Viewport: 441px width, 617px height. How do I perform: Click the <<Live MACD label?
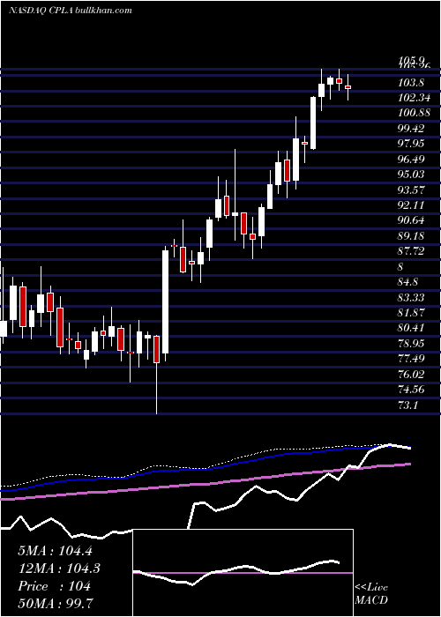371,594
